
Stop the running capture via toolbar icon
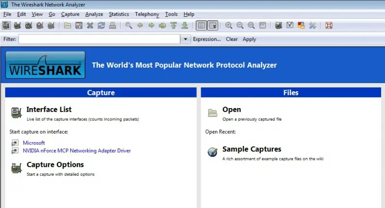click(x=40, y=25)
